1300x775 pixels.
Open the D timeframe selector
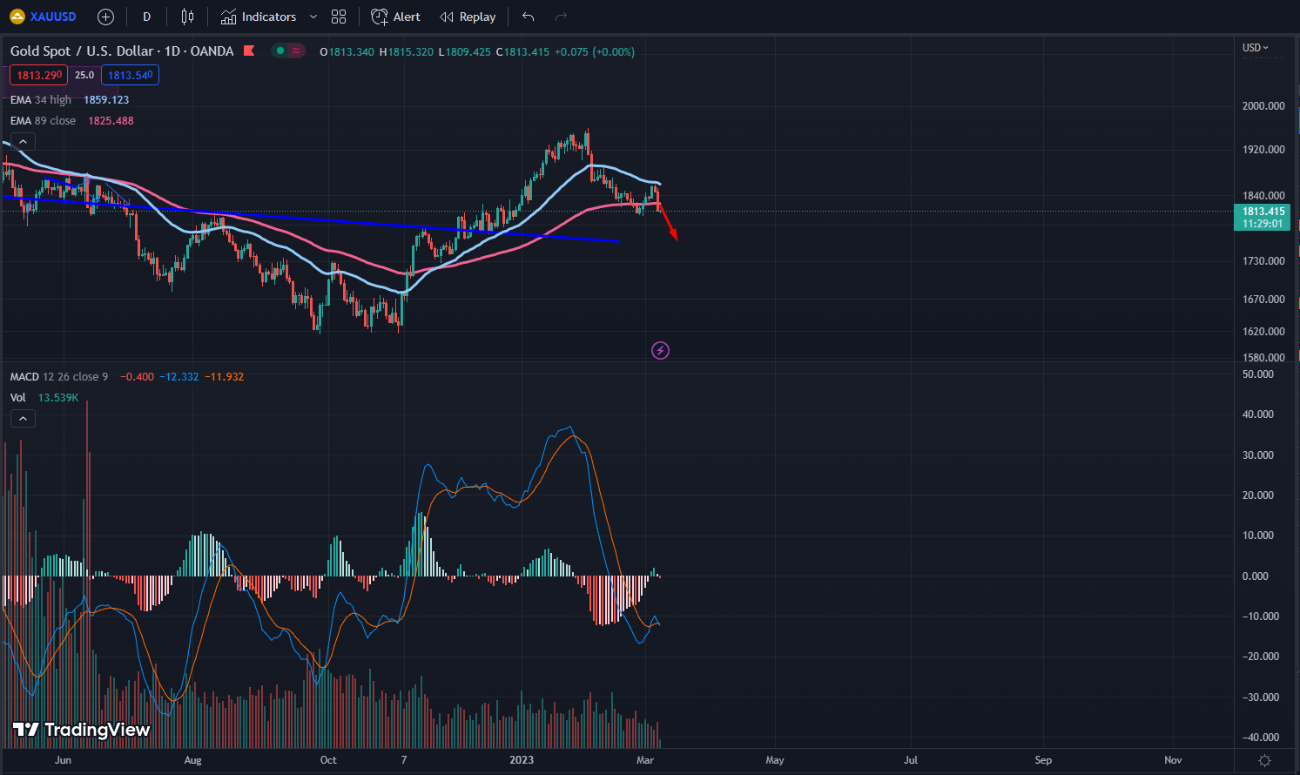point(146,16)
